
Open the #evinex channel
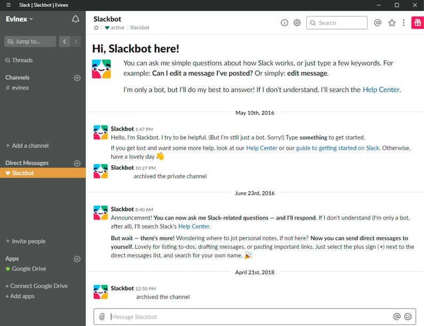tap(17, 87)
